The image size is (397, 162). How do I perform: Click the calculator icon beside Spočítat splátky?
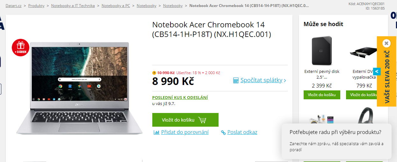click(236, 81)
